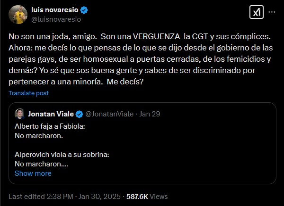The width and height of the screenshot is (284, 206).
Task: Open Grok actions icon on post
Action: [256, 12]
